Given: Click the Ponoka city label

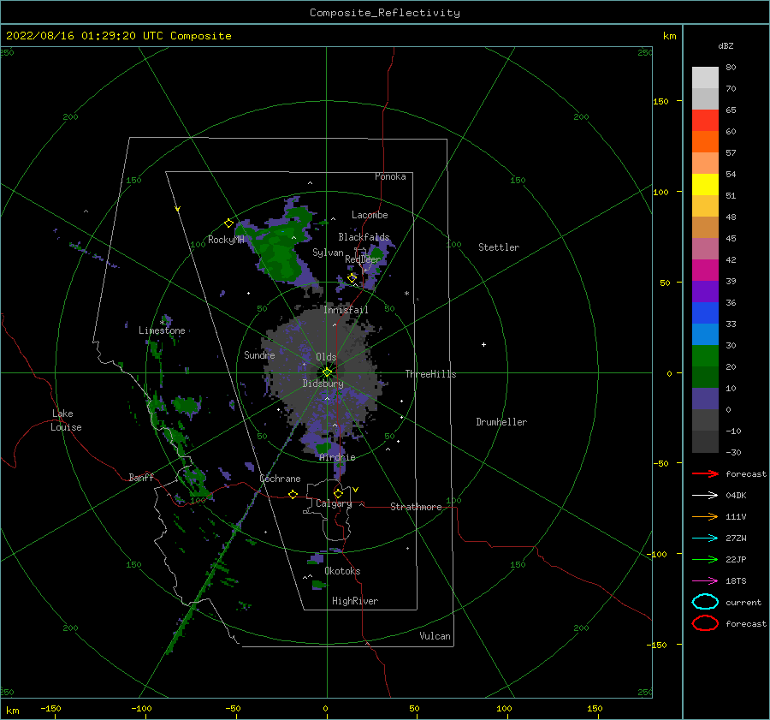Looking at the screenshot, I should [390, 176].
